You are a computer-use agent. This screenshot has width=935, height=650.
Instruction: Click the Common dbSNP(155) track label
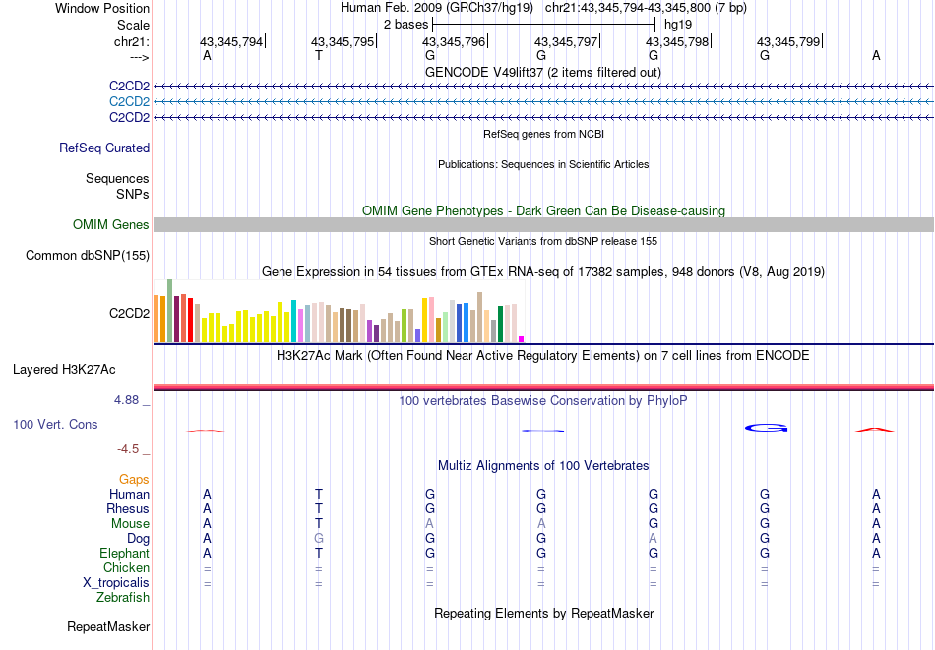(x=88, y=255)
